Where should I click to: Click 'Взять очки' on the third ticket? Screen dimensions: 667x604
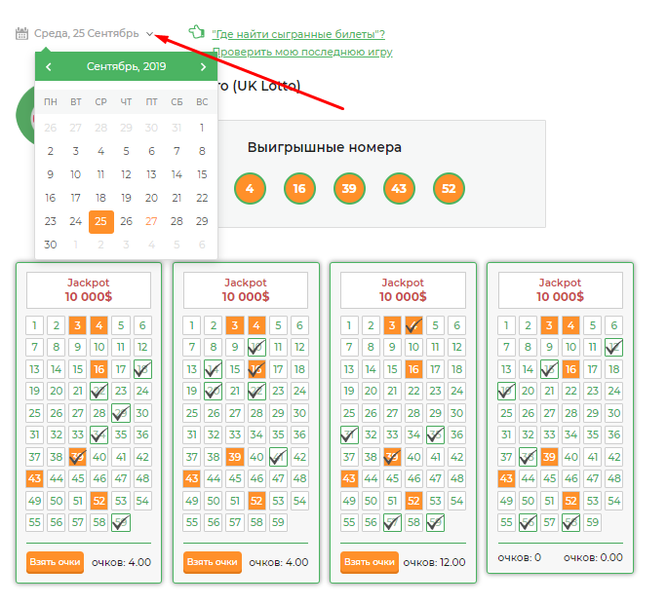click(x=370, y=562)
